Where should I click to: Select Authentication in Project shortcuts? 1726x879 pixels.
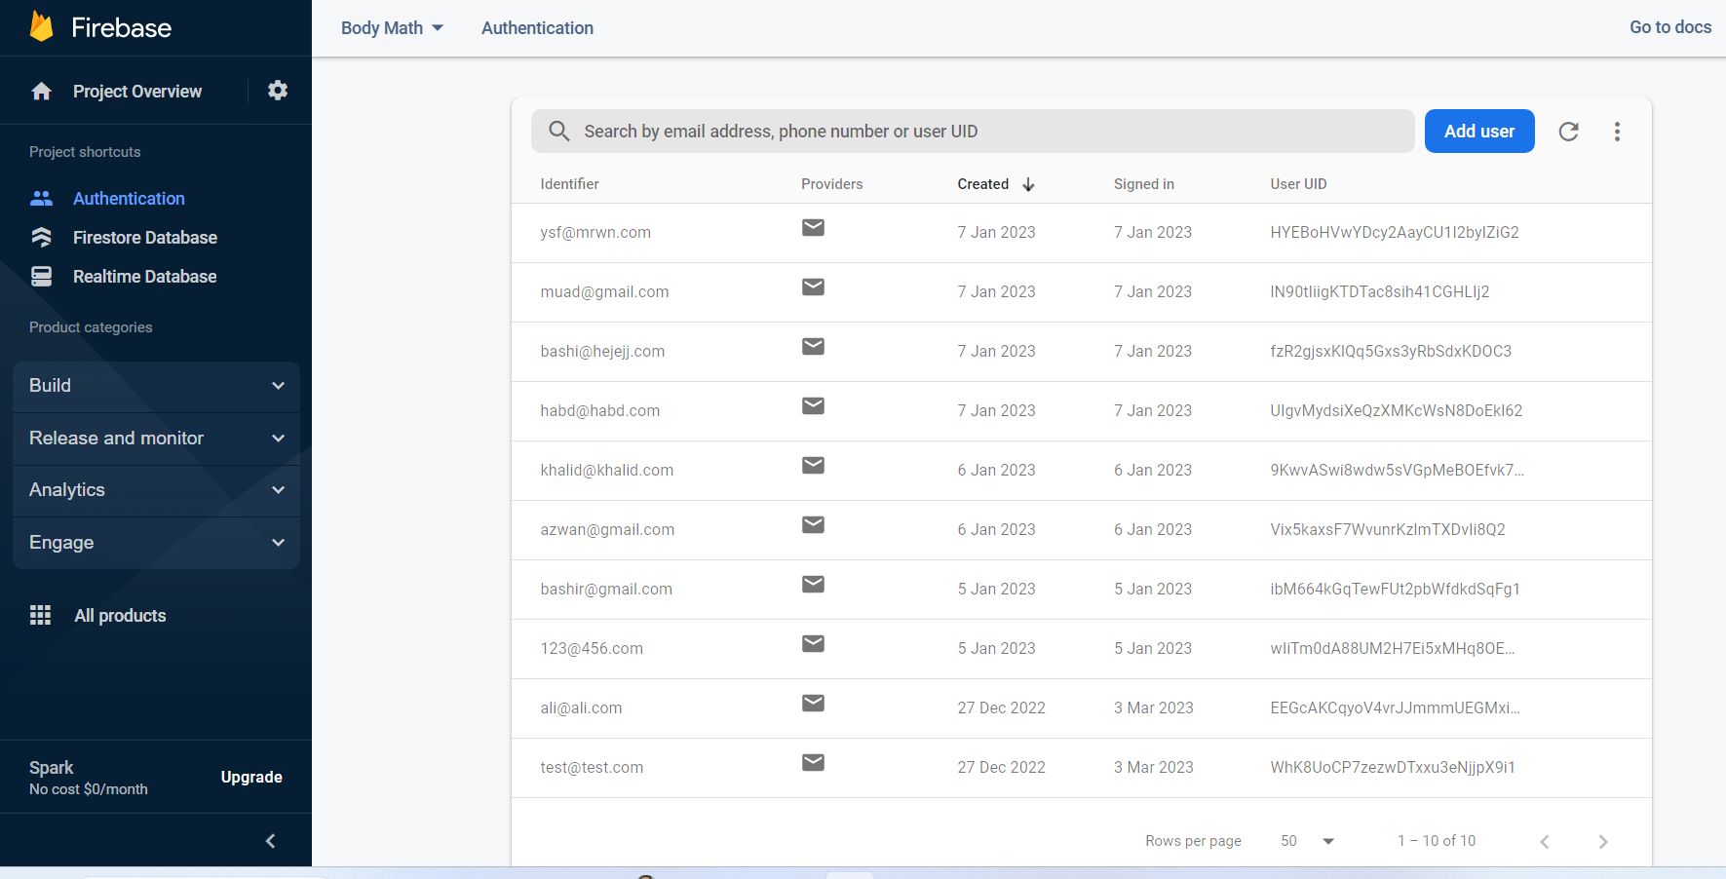pyautogui.click(x=129, y=198)
